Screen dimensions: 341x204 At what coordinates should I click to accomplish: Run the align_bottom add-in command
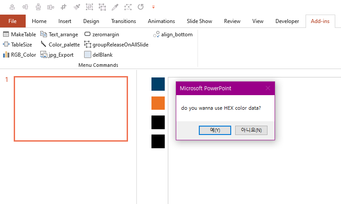point(173,35)
